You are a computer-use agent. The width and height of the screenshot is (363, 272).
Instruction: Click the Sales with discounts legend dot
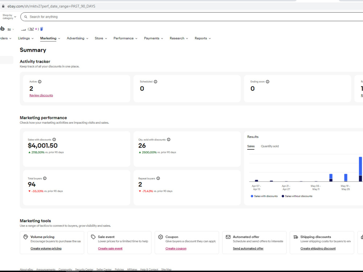(252, 196)
